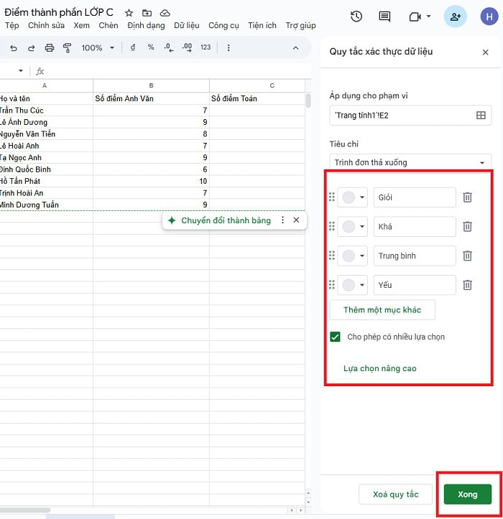Open version history clock icon
The width and height of the screenshot is (503, 519).
356,16
